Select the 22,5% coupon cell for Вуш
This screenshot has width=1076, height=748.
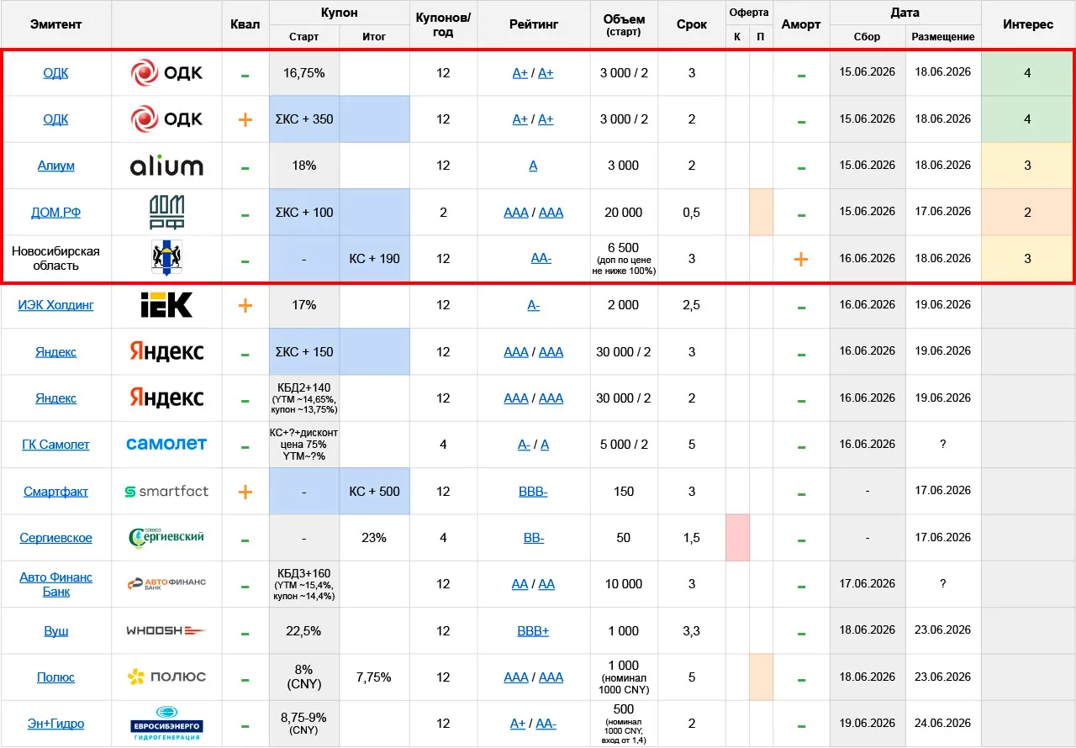pyautogui.click(x=304, y=631)
